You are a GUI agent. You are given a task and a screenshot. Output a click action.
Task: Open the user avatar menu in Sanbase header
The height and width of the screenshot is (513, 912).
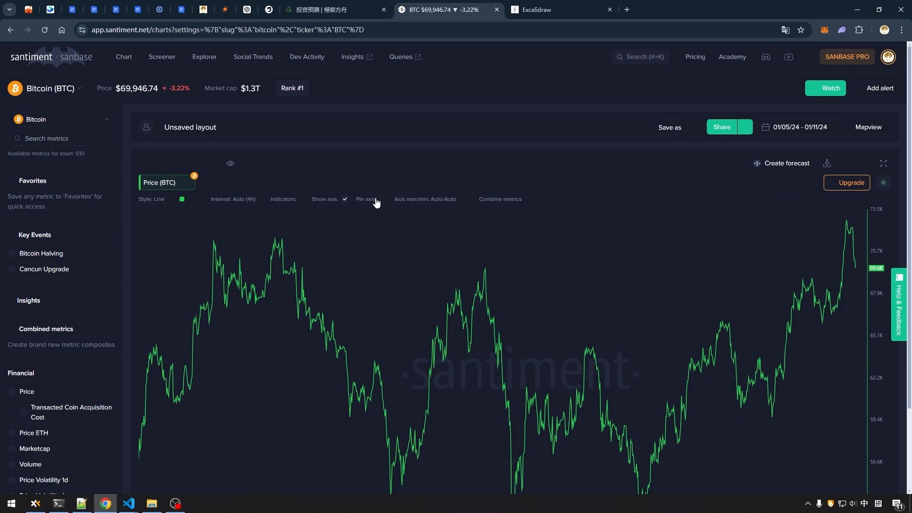tap(888, 57)
